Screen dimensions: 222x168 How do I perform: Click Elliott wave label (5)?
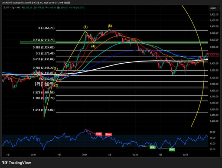pyautogui.click(x=110, y=26)
